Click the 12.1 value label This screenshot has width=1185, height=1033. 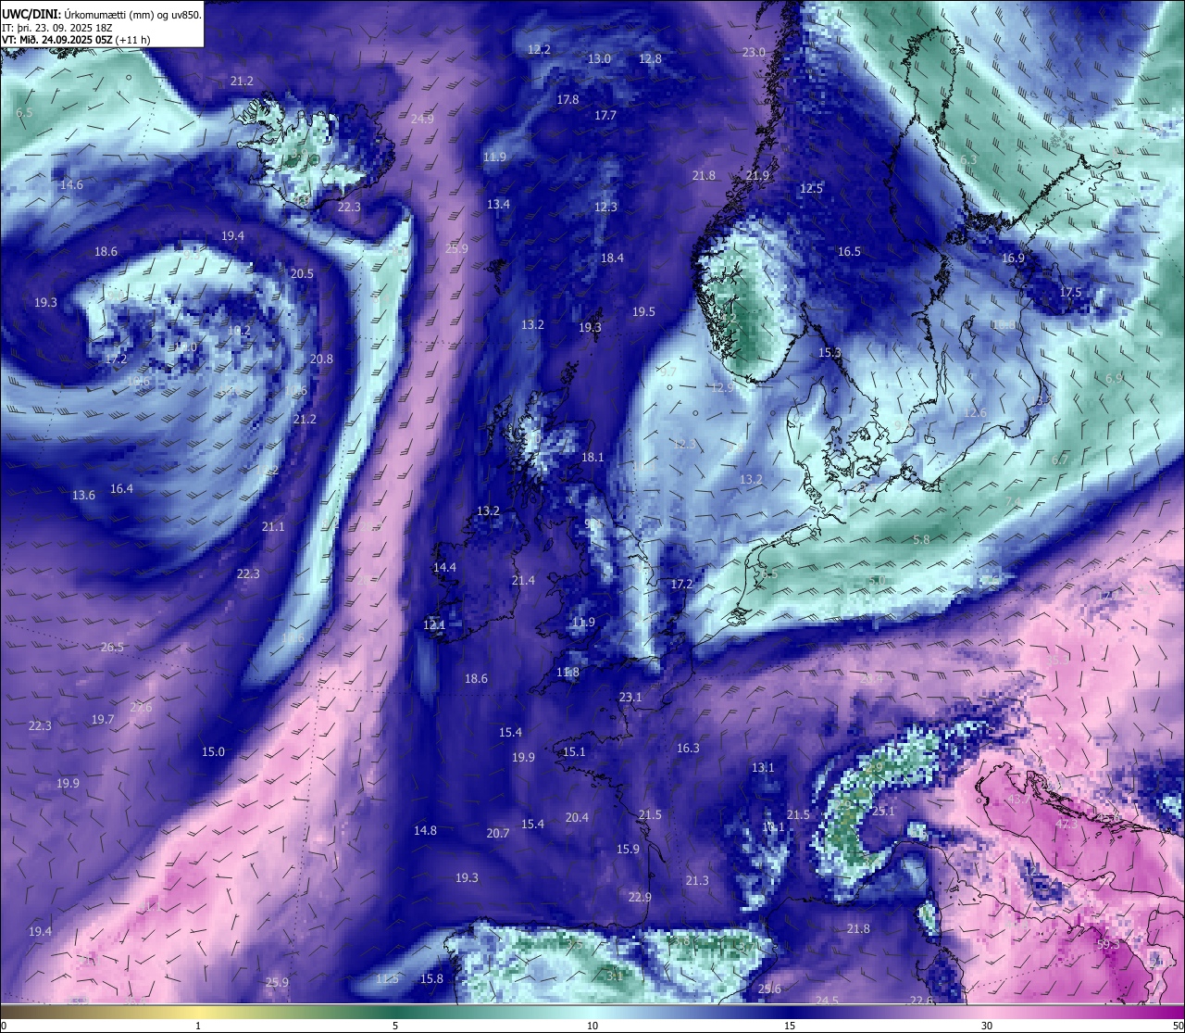coord(434,624)
